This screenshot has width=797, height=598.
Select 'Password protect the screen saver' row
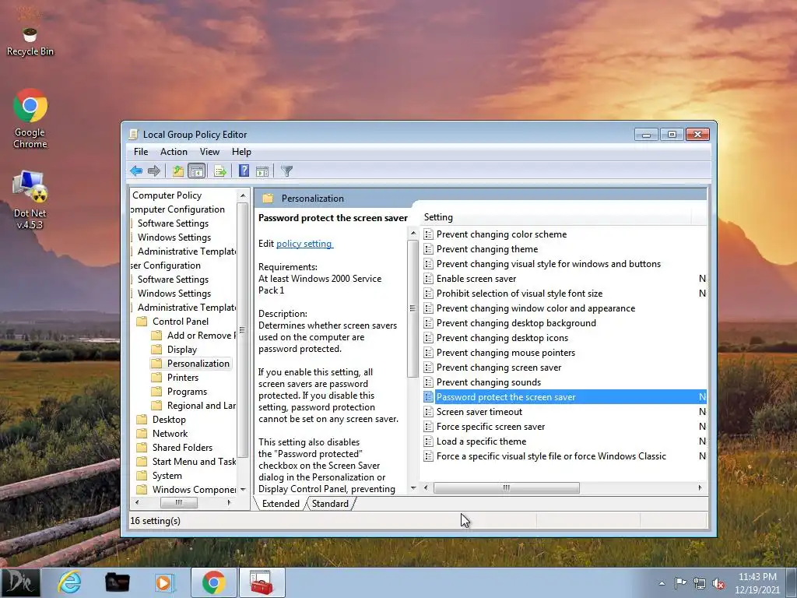click(565, 397)
